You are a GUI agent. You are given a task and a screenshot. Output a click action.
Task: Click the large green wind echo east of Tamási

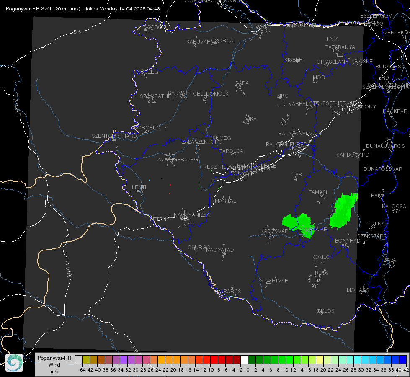coord(343,211)
